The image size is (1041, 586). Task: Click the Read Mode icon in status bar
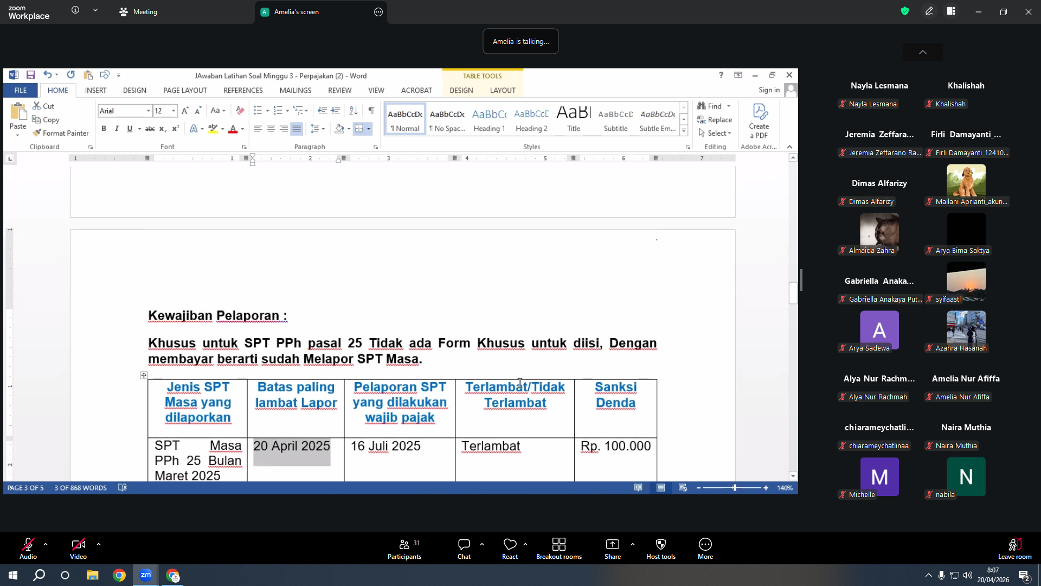pyautogui.click(x=639, y=488)
